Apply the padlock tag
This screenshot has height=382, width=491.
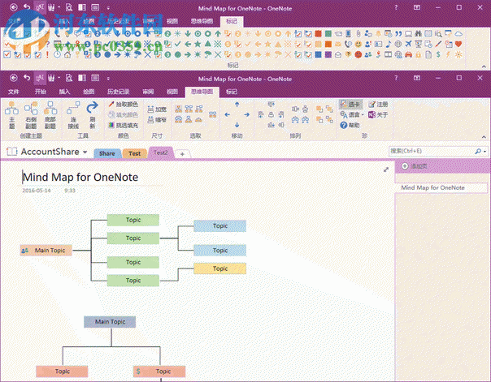click(x=419, y=54)
